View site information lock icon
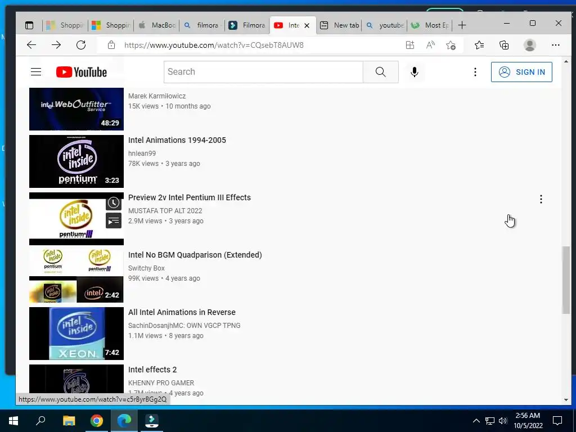This screenshot has width=576, height=432. 111,45
